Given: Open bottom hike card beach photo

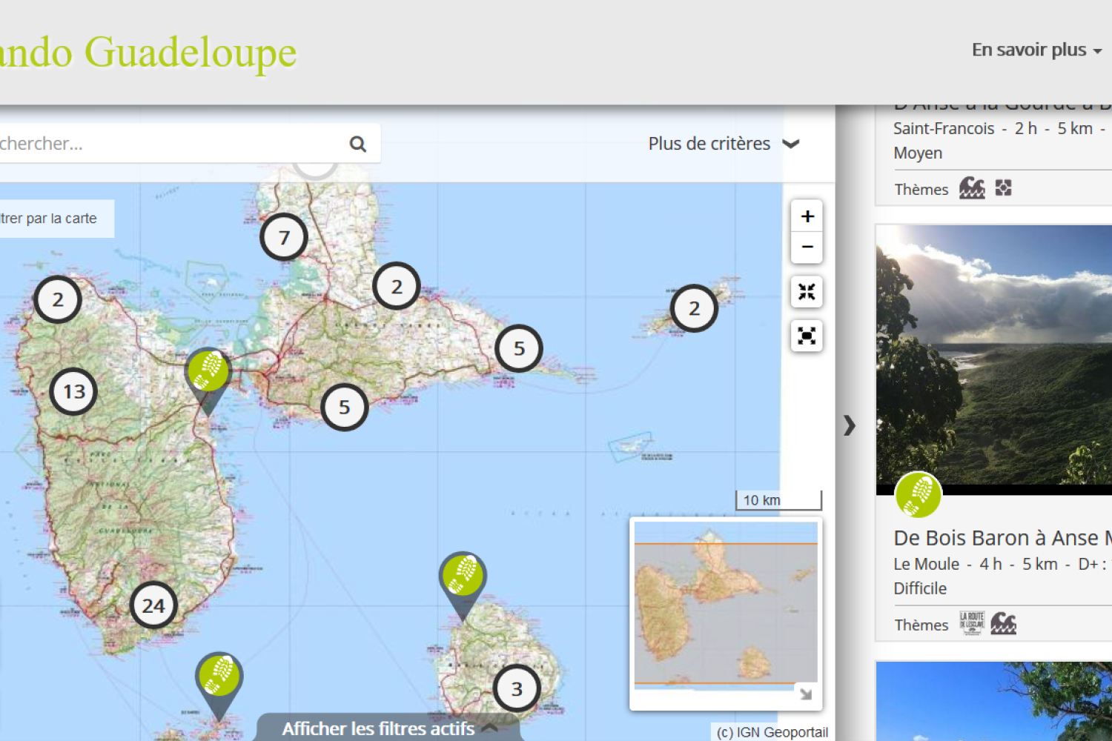Looking at the screenshot, I should (x=994, y=702).
